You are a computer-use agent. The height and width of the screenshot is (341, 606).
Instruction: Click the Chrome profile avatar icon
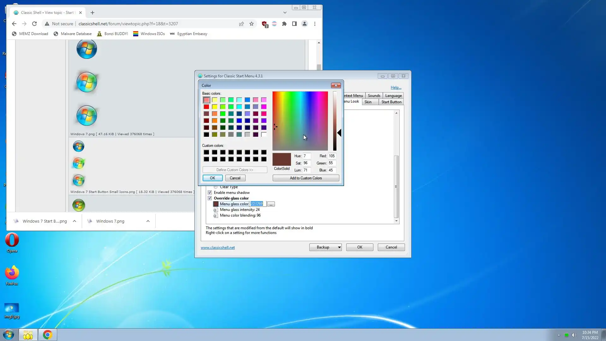[x=305, y=24]
